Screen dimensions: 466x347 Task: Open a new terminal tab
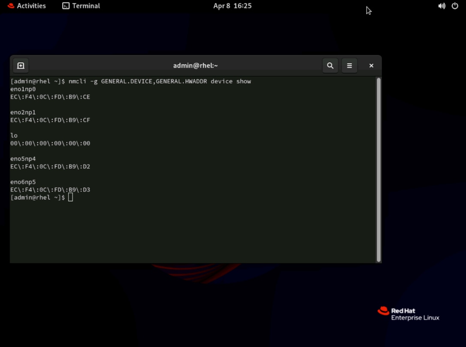coord(21,65)
